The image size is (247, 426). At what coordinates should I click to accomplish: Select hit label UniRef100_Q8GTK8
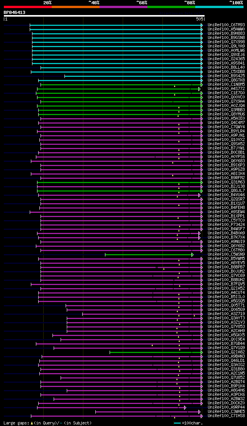pos(227,80)
